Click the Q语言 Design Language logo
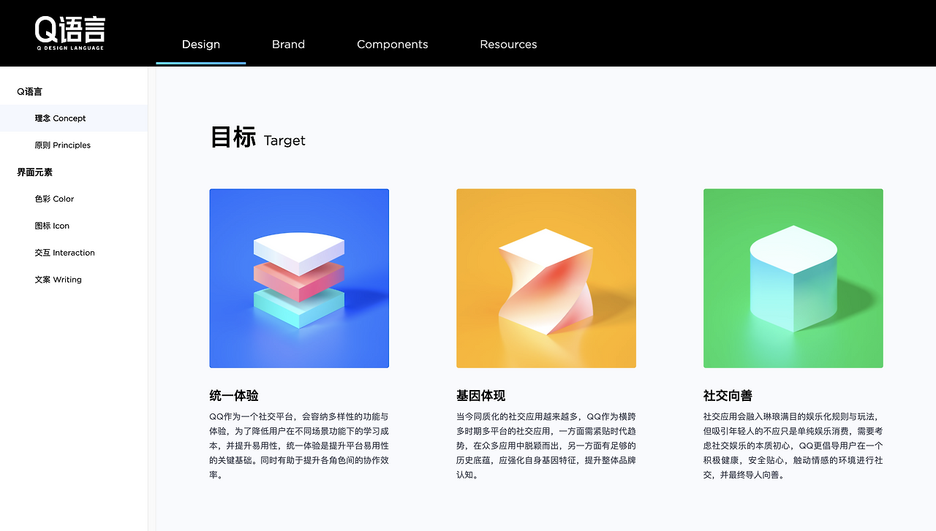The image size is (936, 531). click(x=69, y=33)
